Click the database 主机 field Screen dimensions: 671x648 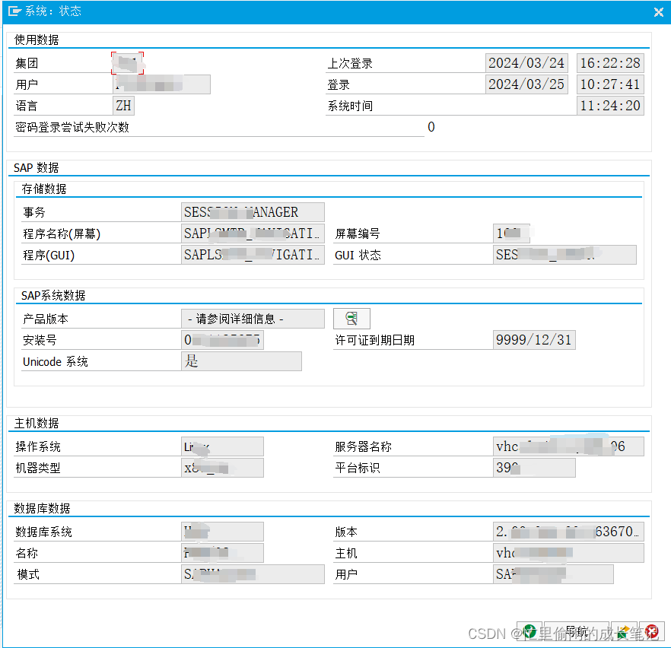pos(568,553)
